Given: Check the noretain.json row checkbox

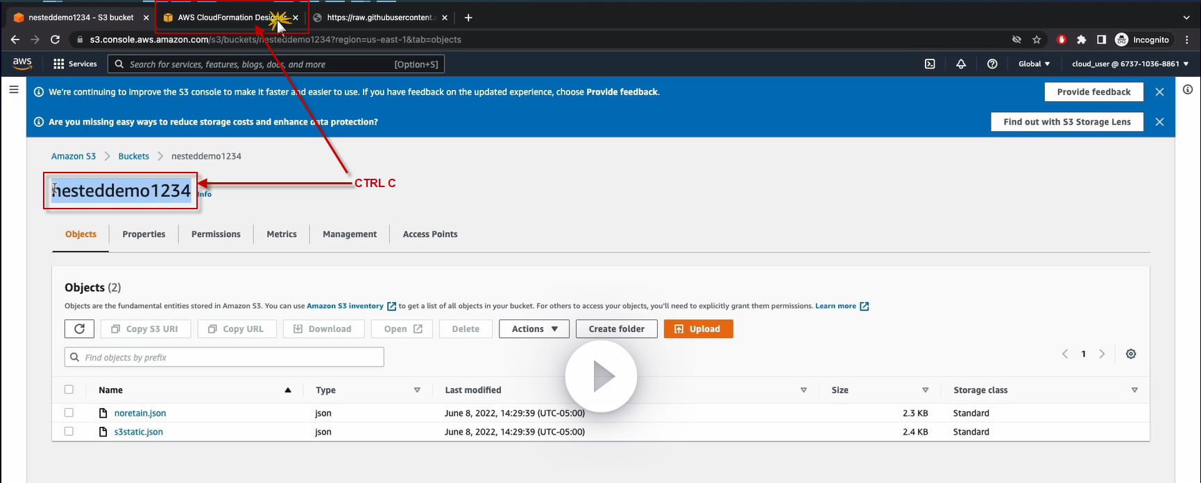Looking at the screenshot, I should click(69, 412).
